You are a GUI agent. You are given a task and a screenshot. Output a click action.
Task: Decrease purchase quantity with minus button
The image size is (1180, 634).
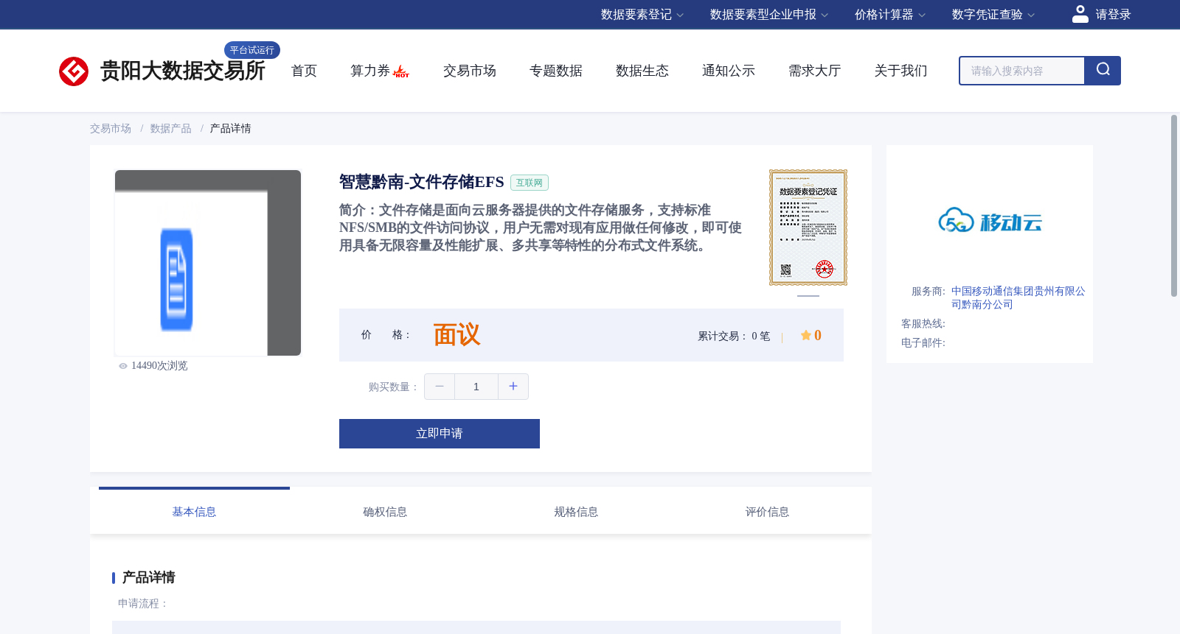coord(440,387)
